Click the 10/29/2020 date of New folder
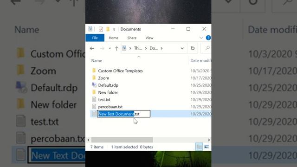Viewport: 297px width, 167px height. coord(201,93)
